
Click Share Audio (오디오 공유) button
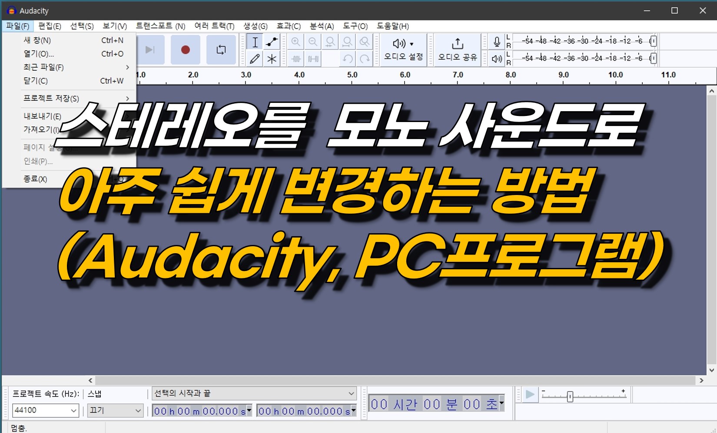click(x=458, y=50)
